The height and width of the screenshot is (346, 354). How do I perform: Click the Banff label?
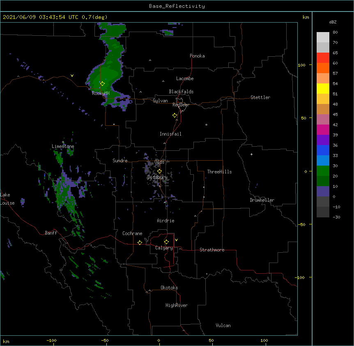[x=51, y=233]
